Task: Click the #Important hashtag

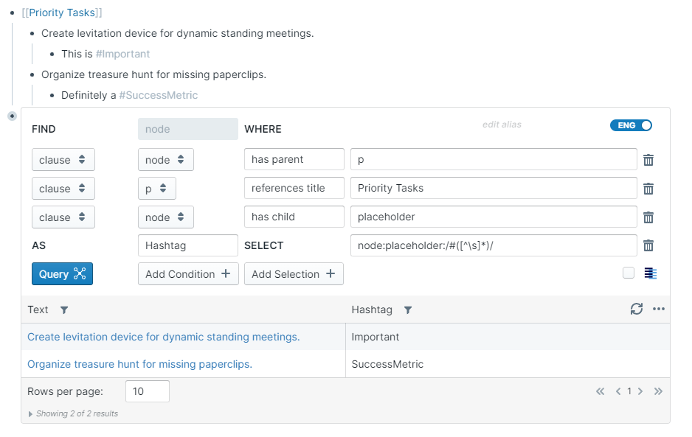Action: [x=122, y=54]
